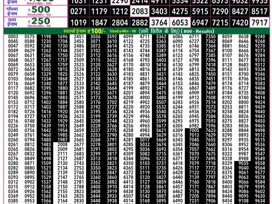Viewport: 272px width, 204px height.
Task: Click fifth prize number 8427
Action: [x=240, y=11]
